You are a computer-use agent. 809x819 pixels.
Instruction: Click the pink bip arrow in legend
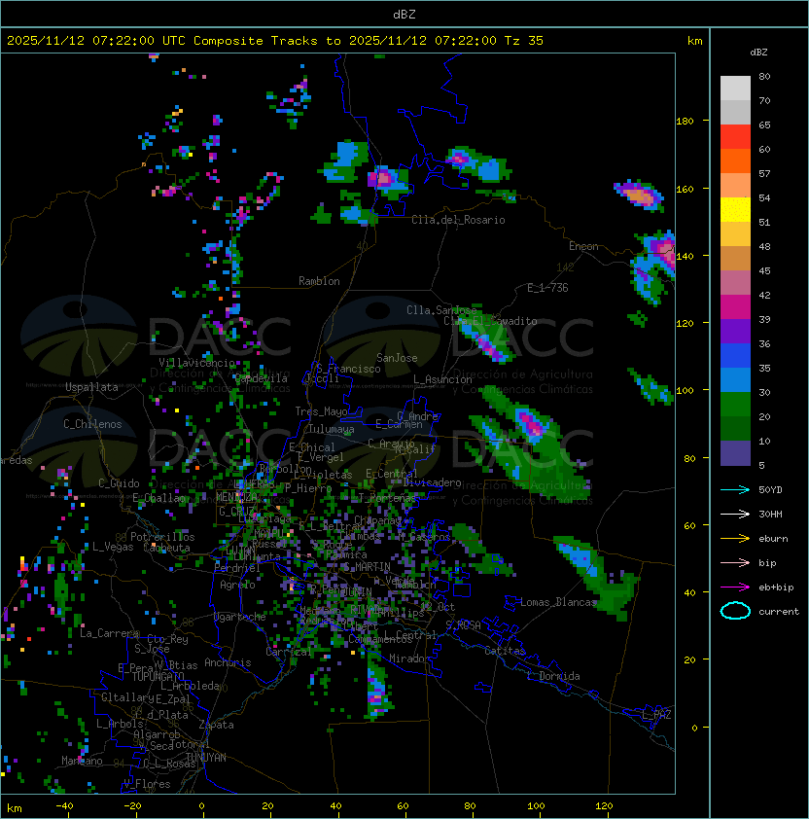[735, 562]
